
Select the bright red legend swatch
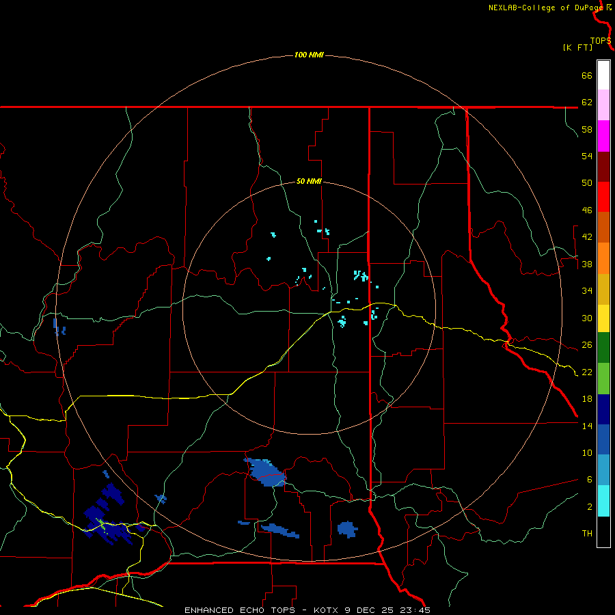[603, 197]
